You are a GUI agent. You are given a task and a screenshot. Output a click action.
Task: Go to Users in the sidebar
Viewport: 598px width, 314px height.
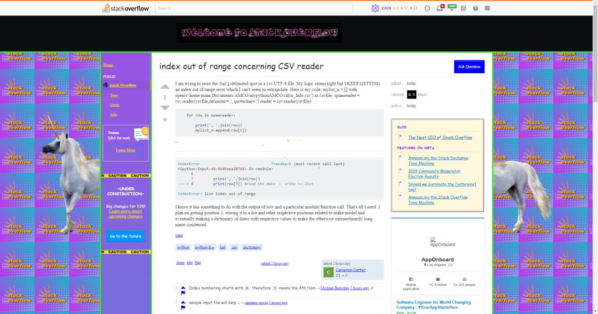point(115,105)
